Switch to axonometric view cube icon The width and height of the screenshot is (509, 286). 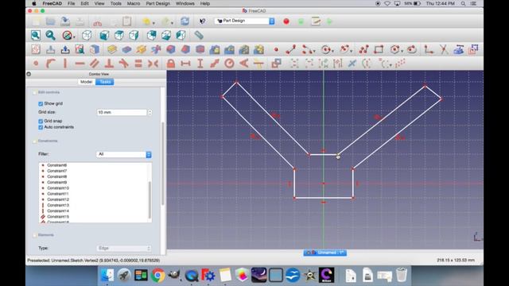(x=87, y=35)
